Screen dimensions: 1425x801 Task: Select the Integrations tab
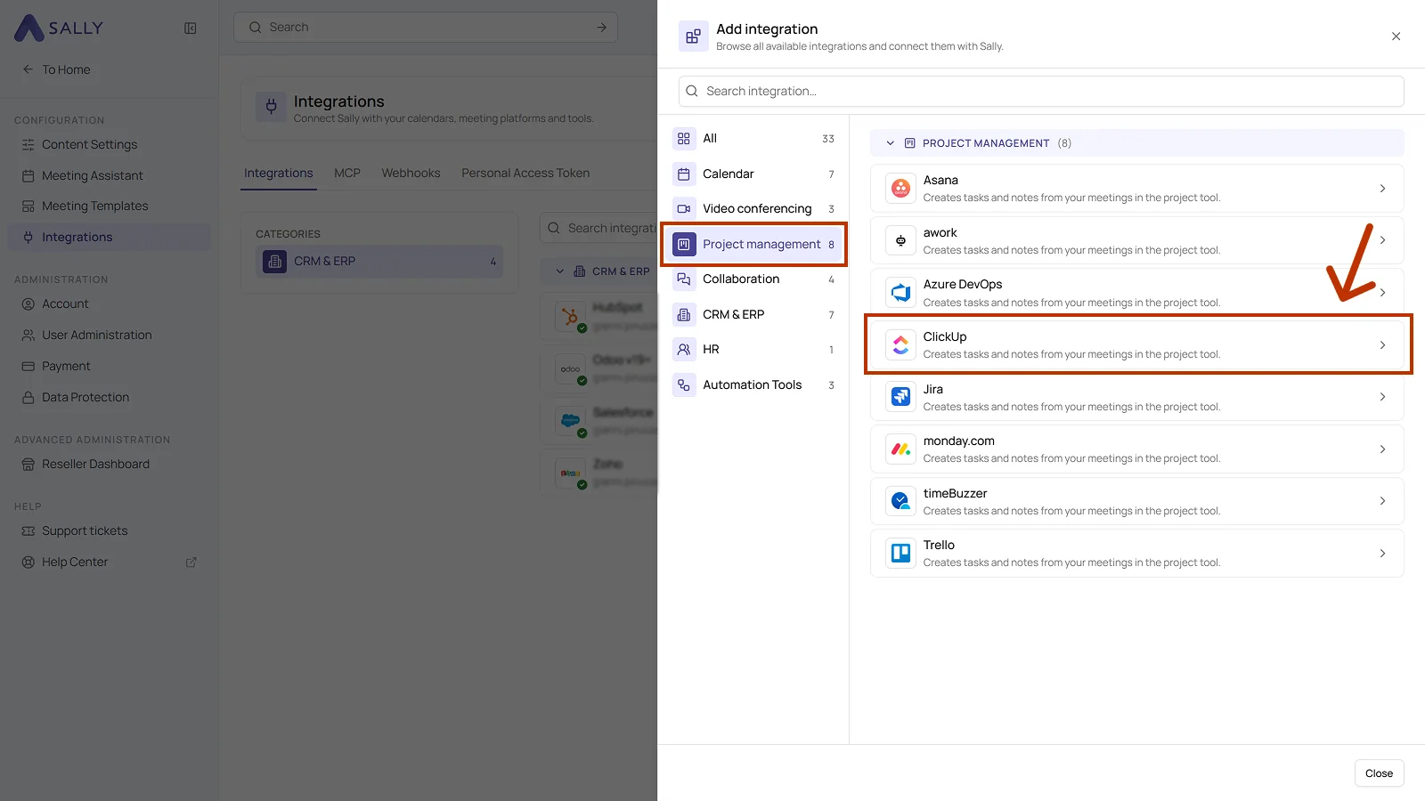pyautogui.click(x=279, y=173)
